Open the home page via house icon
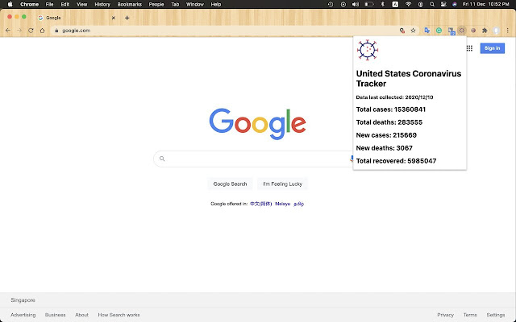The image size is (516, 322). pos(42,31)
